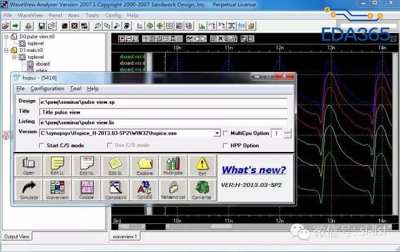
Task: Switch to the Output View tab
Action: pos(17,236)
